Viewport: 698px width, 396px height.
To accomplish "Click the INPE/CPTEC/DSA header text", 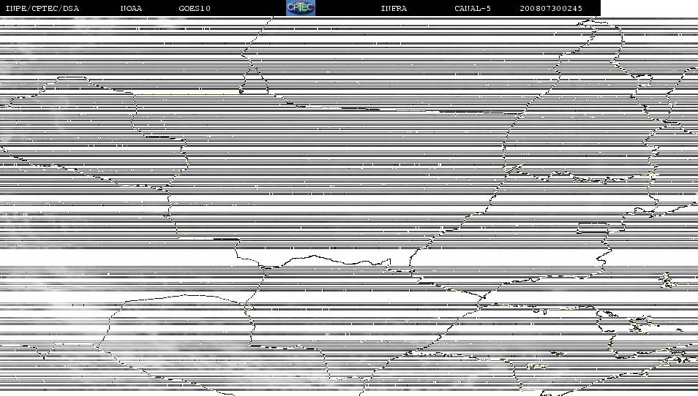I will 42,9.
